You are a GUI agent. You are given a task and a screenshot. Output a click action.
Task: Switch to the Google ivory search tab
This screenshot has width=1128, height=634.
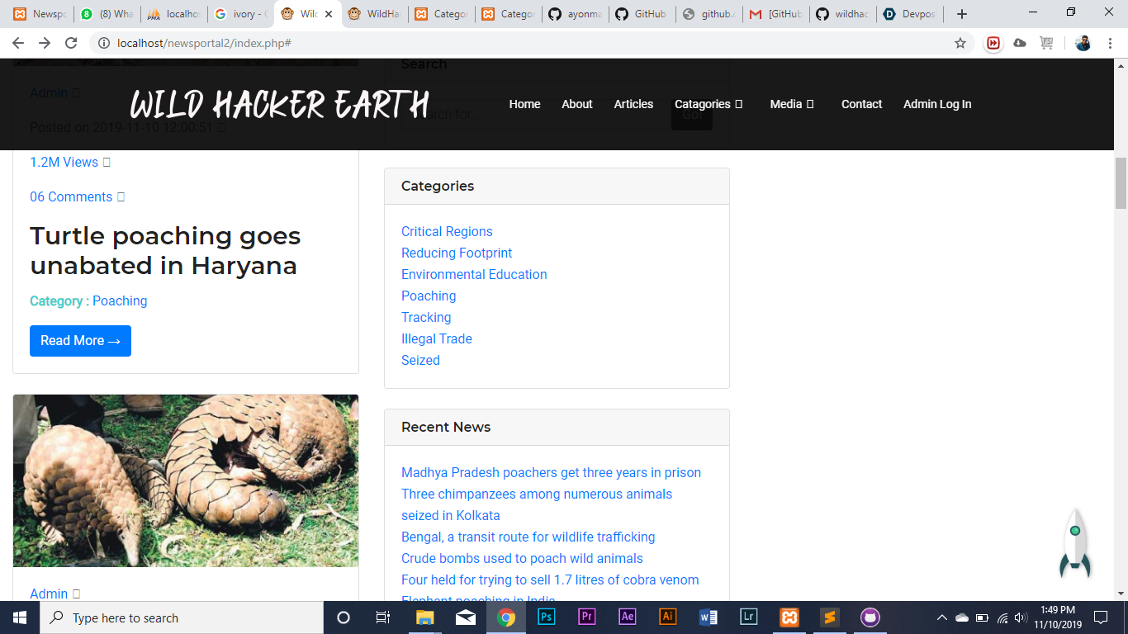(x=239, y=14)
